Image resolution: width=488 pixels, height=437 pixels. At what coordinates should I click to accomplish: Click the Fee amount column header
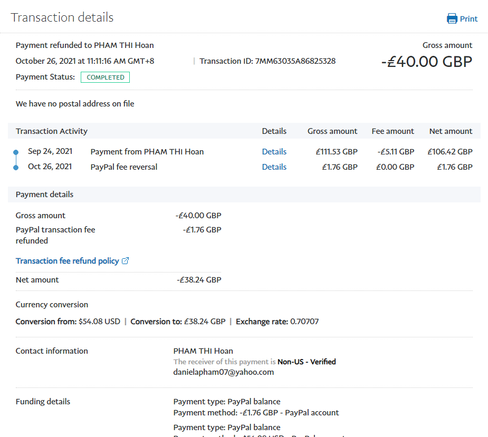coord(393,131)
